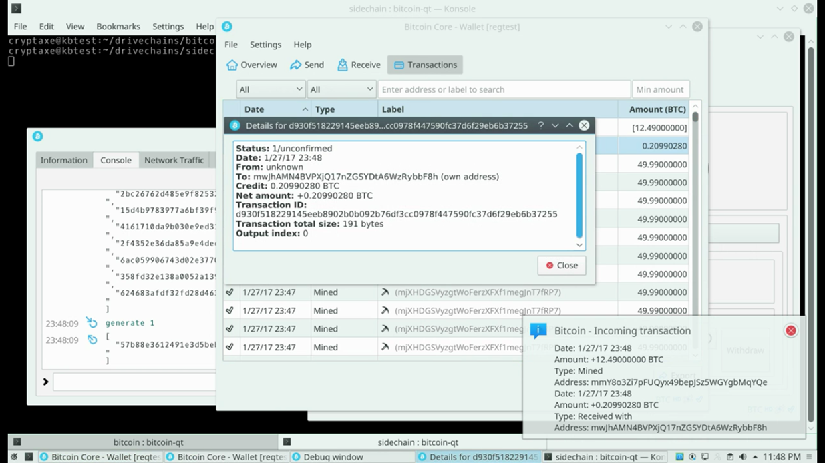Click the help question mark in Details titlebar
The image size is (825, 463).
(x=541, y=125)
